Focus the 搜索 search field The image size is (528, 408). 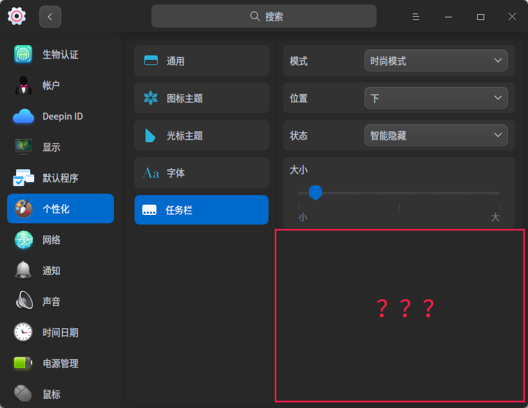tap(263, 16)
